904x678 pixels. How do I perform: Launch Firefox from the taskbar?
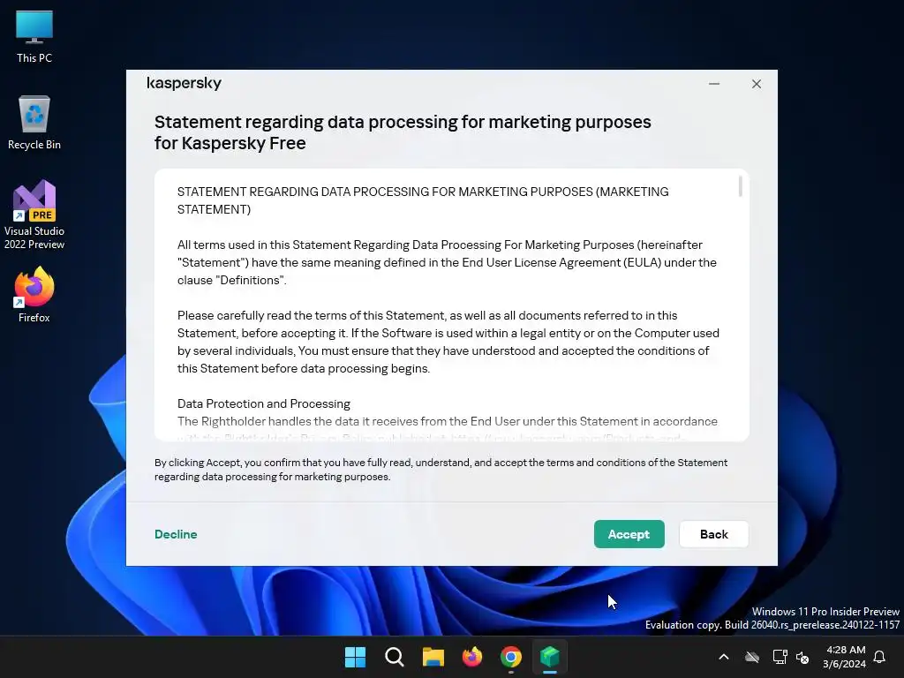(472, 657)
